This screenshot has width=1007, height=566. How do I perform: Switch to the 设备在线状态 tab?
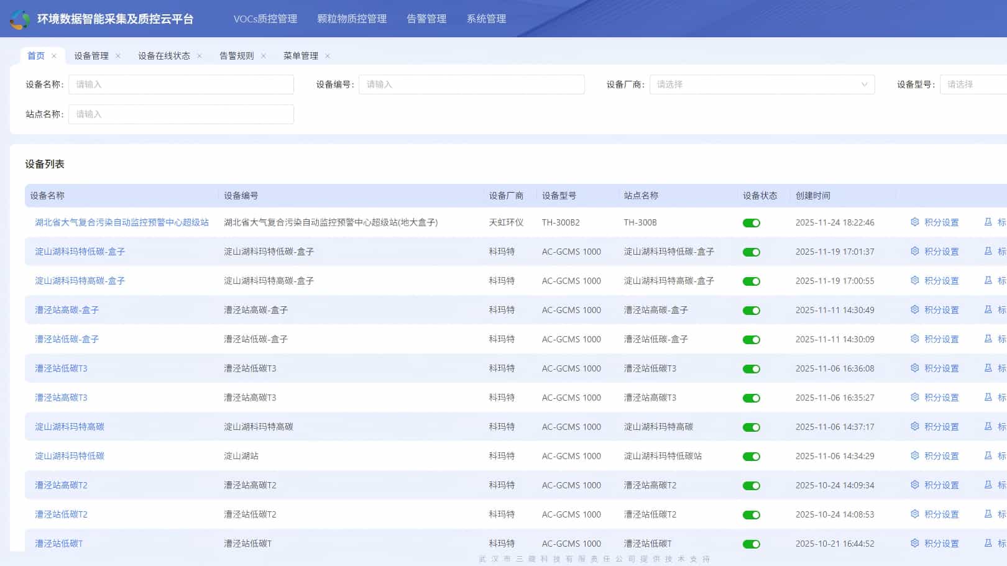point(165,55)
